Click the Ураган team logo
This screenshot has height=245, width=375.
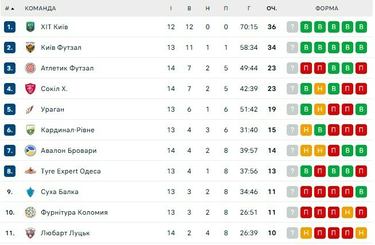click(x=30, y=109)
